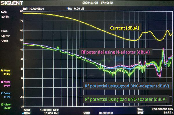Click yellow P-PK detector label for trace A
174x115 pixels.
(x=7, y=74)
